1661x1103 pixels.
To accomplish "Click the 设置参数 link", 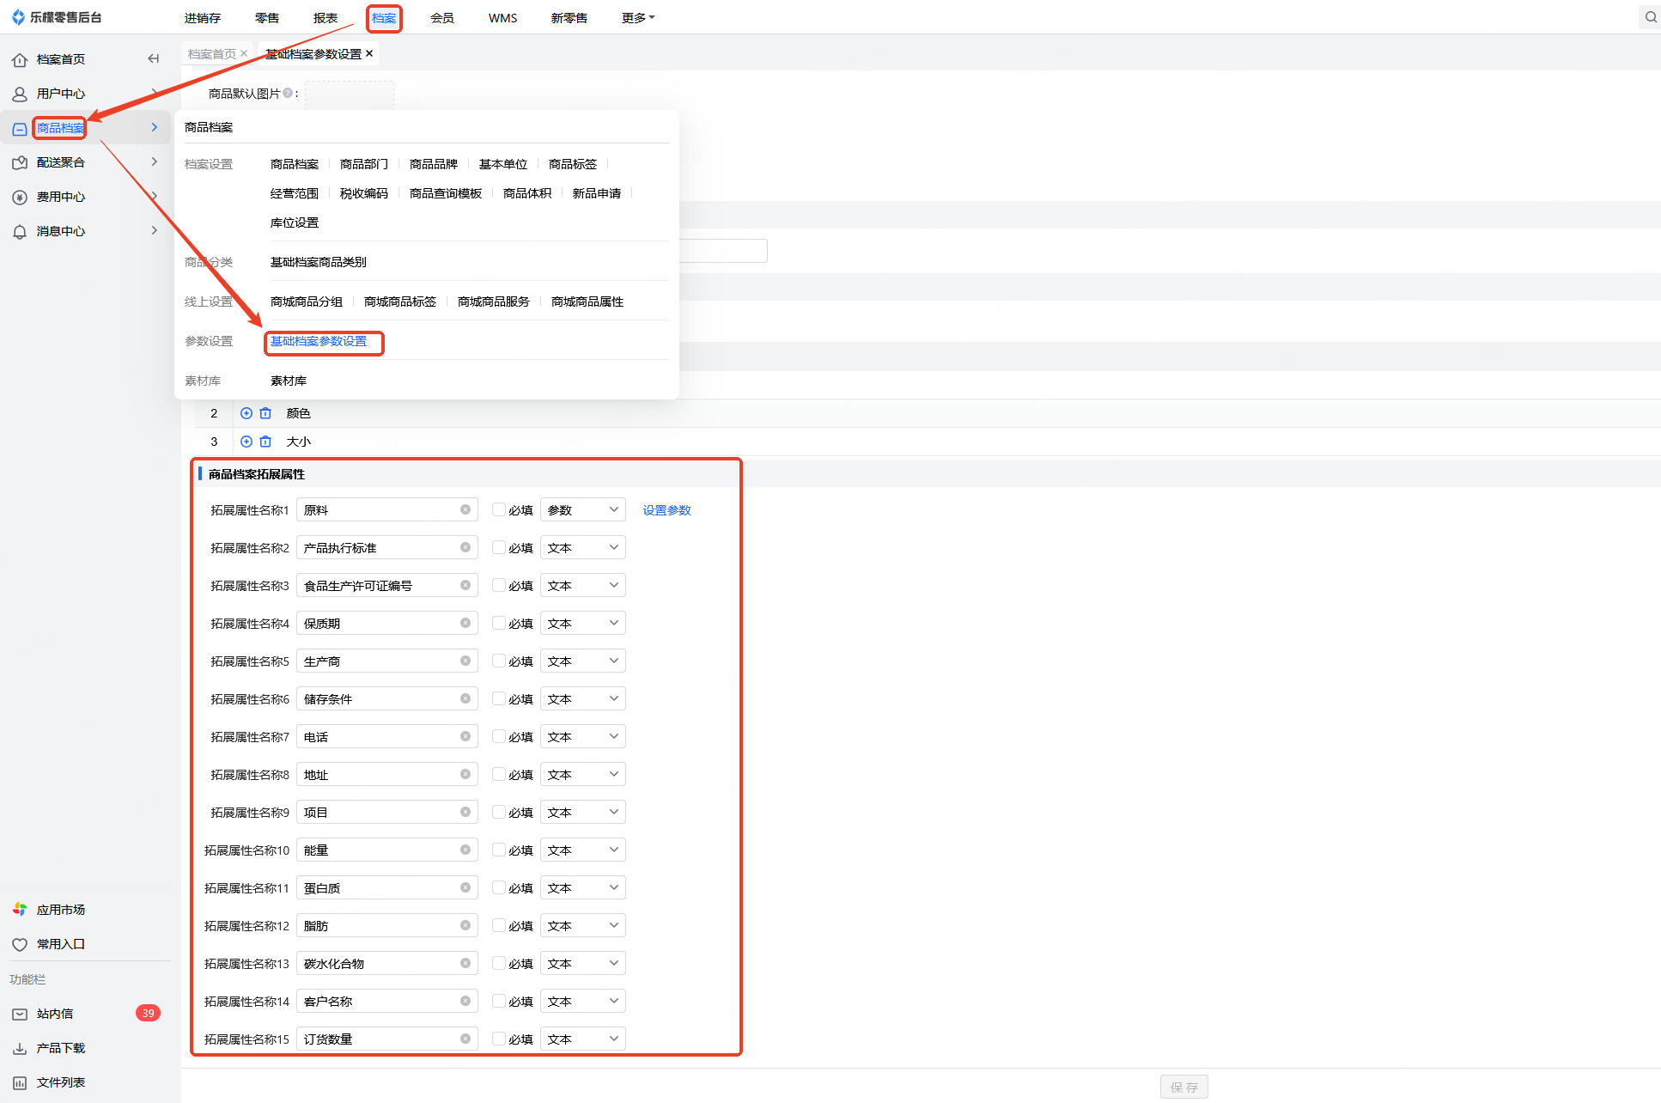I will coord(666,510).
